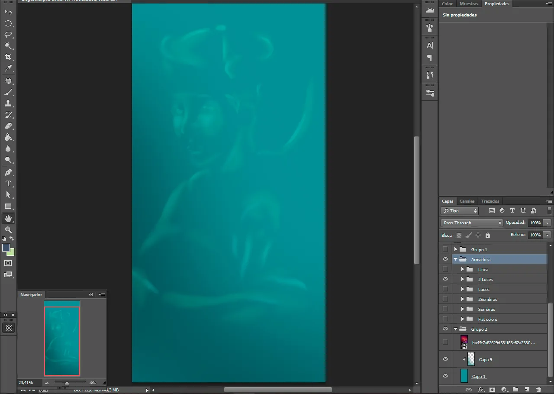Select the Dodge tool
554x394 pixels.
8,160
